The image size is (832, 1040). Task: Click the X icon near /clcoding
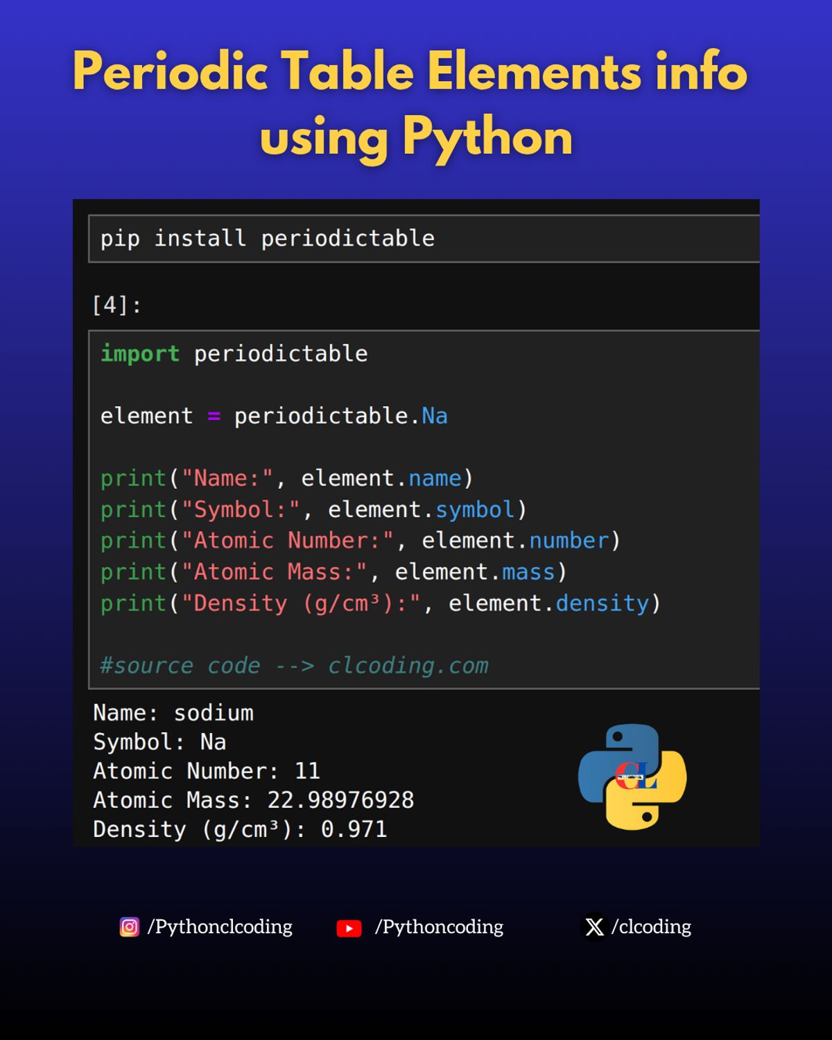[593, 926]
